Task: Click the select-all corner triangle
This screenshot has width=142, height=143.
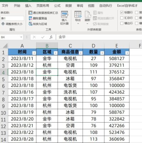Action: [x=5, y=46]
